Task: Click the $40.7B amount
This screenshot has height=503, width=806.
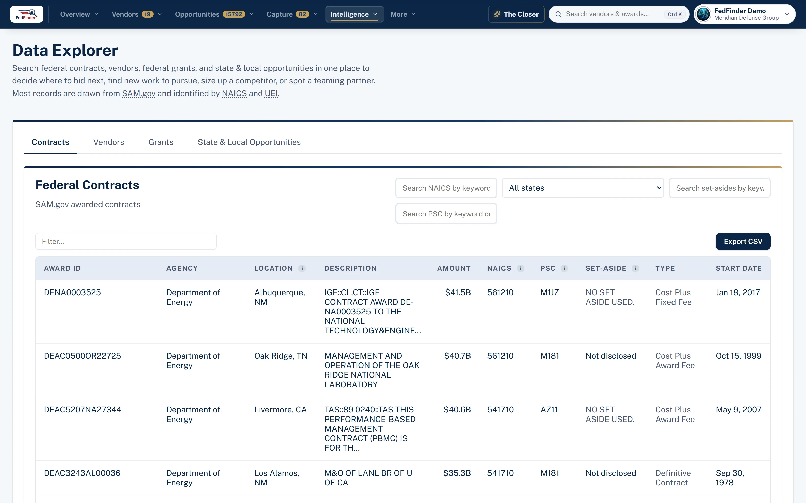Action: (457, 356)
